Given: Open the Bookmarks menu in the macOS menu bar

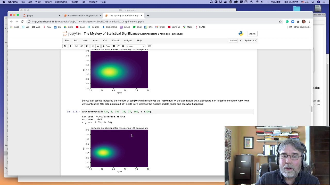Looking at the screenshot, I should (x=61, y=2).
